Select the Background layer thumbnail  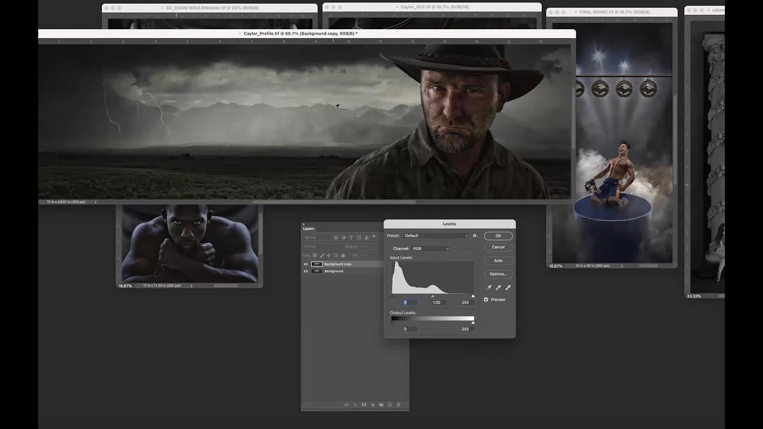[x=317, y=271]
